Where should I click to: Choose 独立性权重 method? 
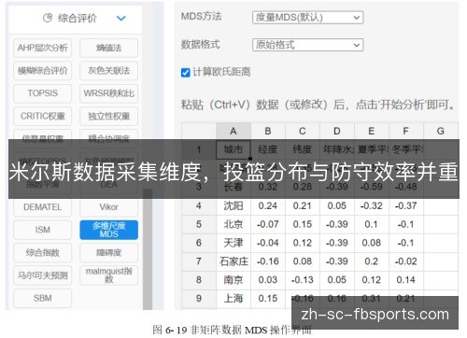point(108,116)
